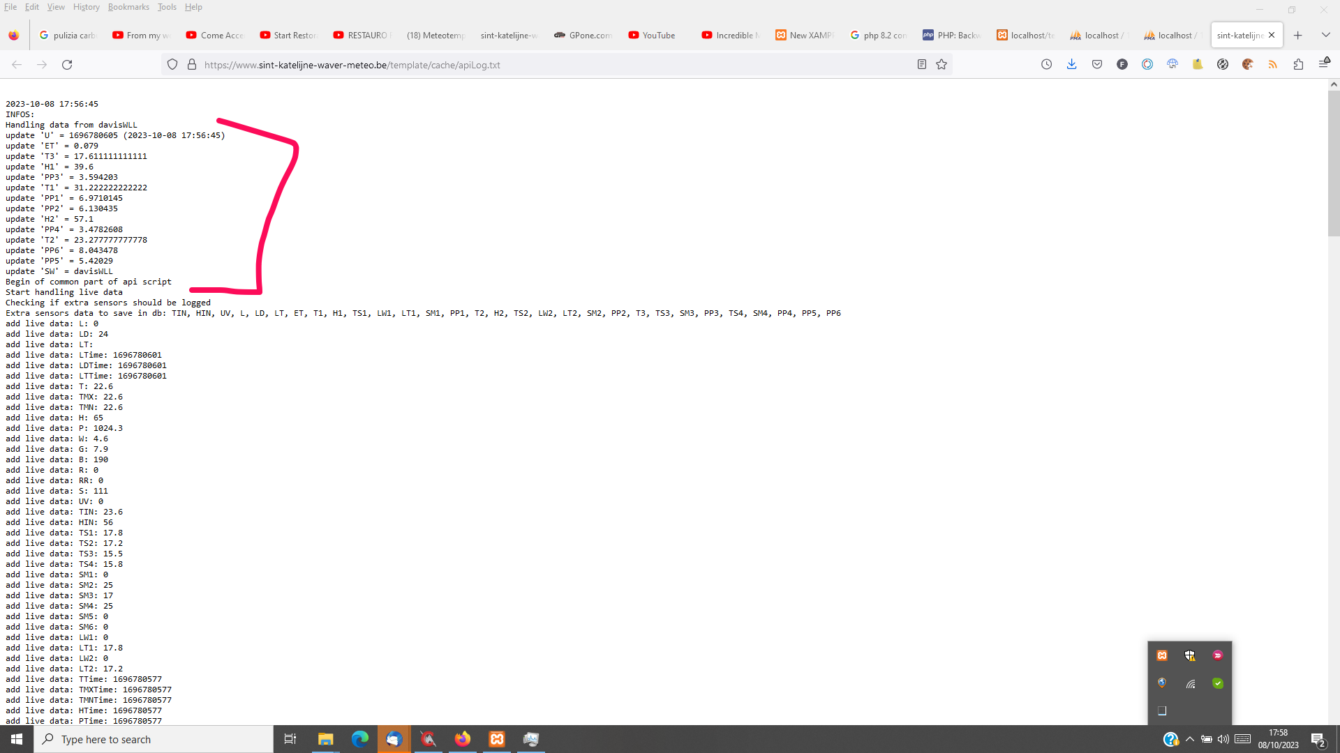Open the cookie extension icon
Screen dimensions: 1340x753
[1248, 65]
